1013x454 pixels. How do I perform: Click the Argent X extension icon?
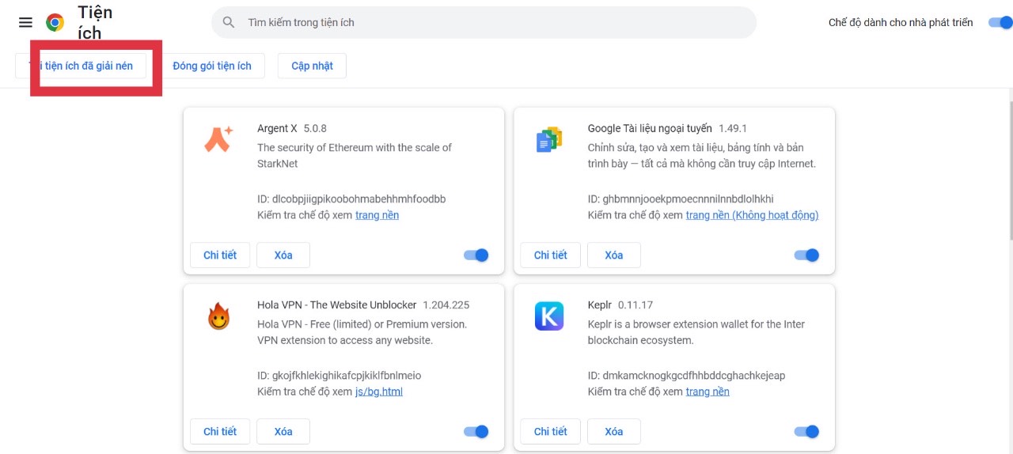tap(218, 139)
